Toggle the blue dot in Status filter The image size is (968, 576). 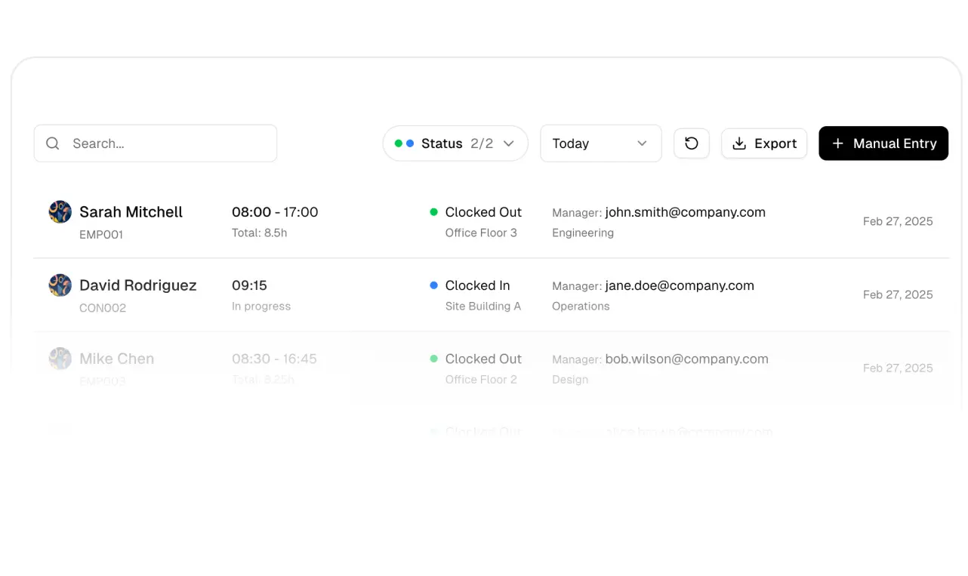(x=408, y=143)
